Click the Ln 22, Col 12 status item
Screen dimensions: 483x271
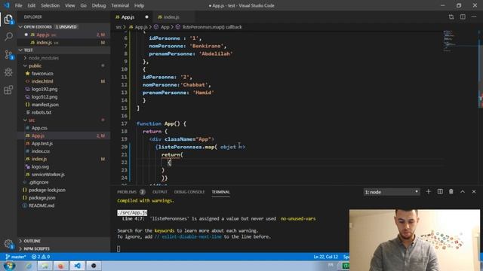point(325,257)
